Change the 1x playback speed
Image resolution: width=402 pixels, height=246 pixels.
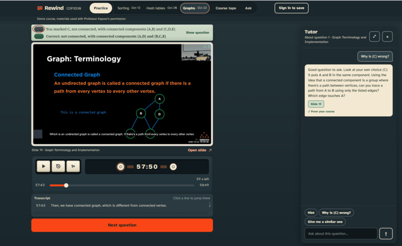click(x=73, y=166)
